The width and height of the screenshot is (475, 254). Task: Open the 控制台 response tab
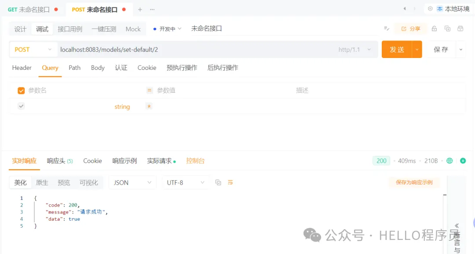pos(195,161)
